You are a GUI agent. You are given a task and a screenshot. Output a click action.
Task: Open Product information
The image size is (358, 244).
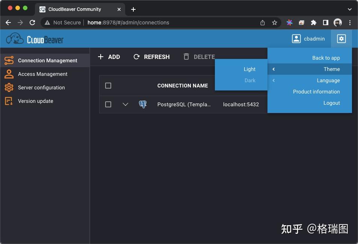point(310,92)
